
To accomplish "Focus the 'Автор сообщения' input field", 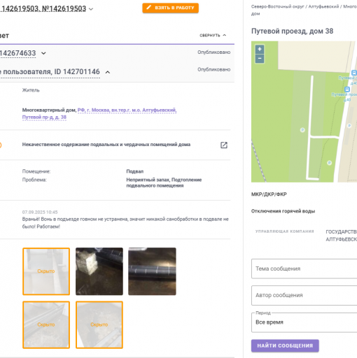I will 304,295.
